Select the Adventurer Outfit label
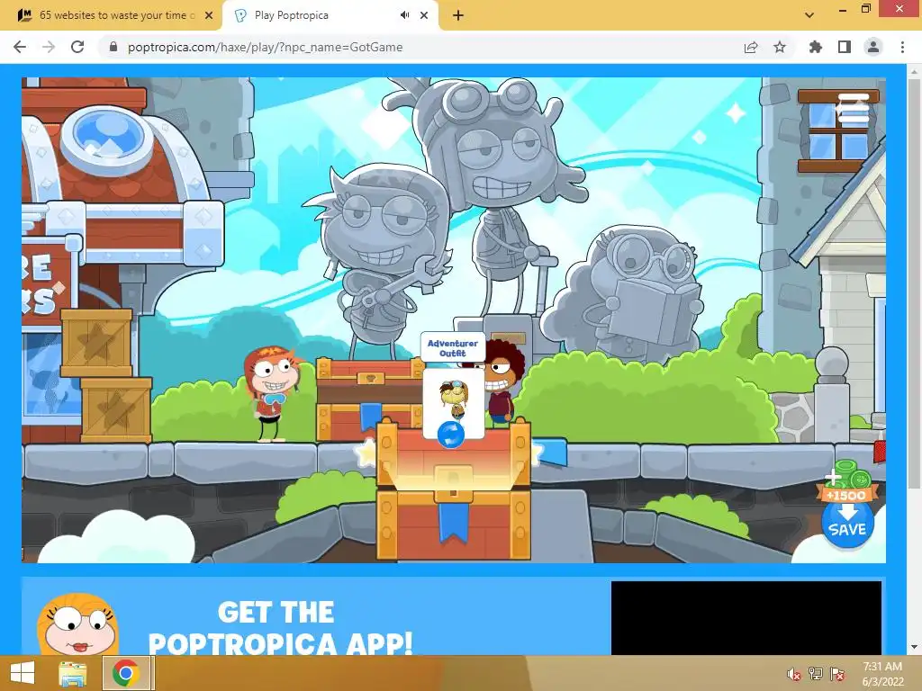This screenshot has width=922, height=691. point(453,348)
